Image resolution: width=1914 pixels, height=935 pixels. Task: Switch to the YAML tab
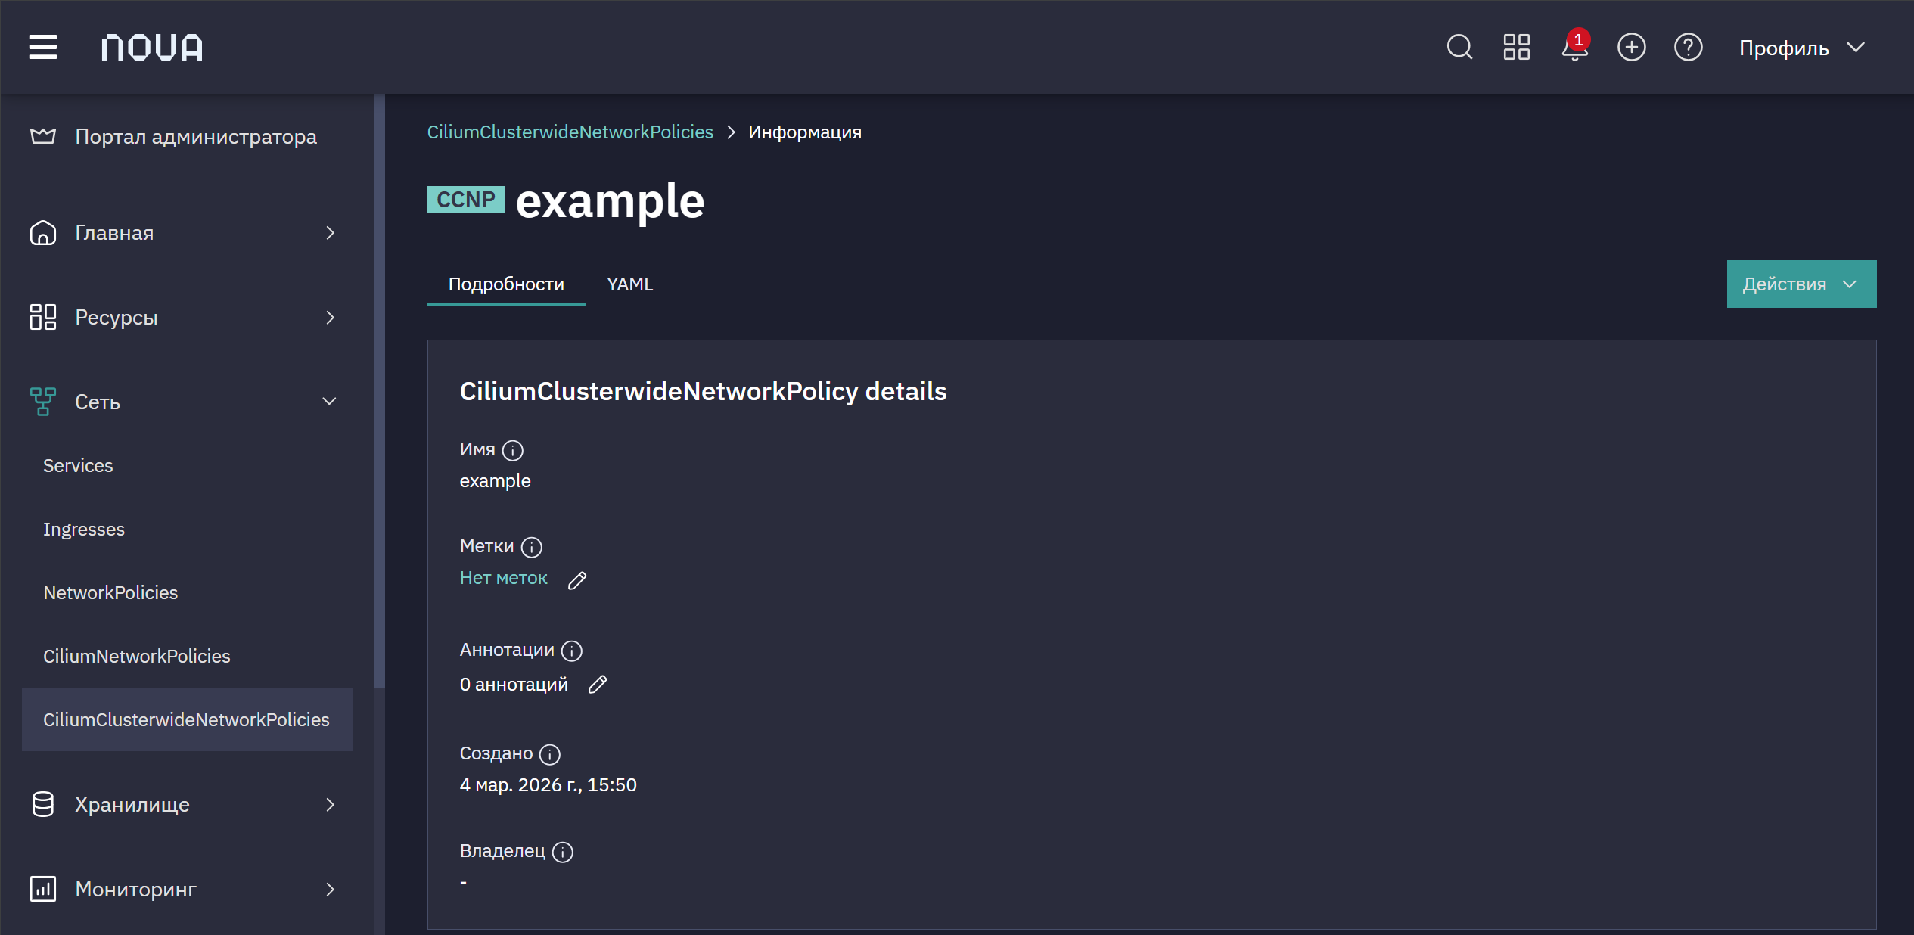point(629,284)
